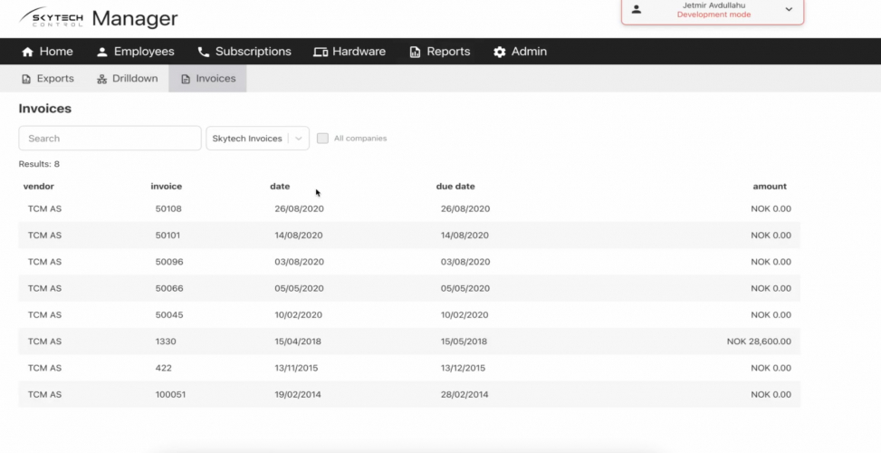
Task: Click the date 19/02/2014
Action: click(x=298, y=394)
